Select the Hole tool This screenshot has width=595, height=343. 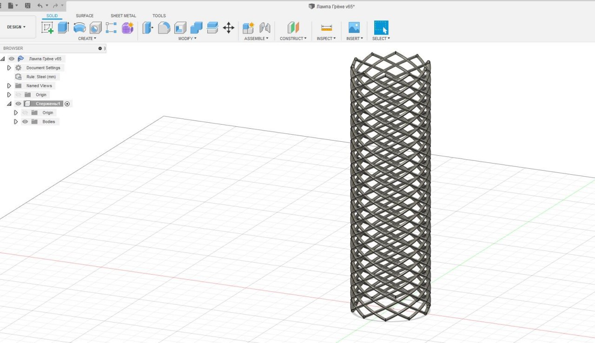95,28
